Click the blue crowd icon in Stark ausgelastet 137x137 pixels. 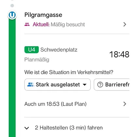[31, 84]
